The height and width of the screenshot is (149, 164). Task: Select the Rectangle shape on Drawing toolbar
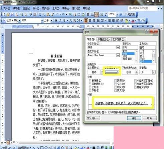tap(42, 148)
